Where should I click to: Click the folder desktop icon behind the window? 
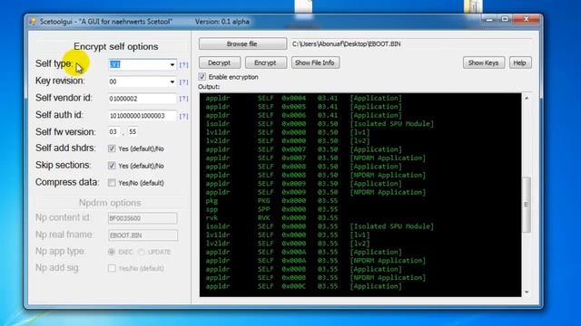tap(473, 6)
